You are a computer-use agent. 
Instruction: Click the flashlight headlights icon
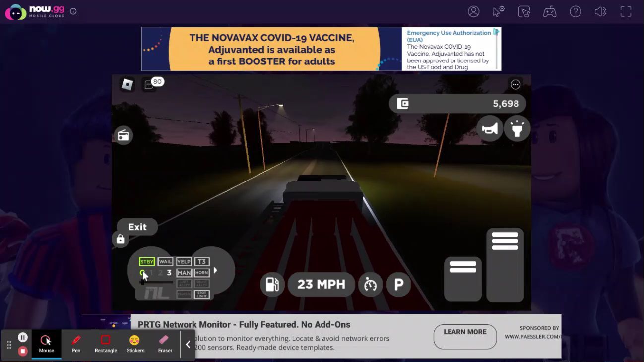pyautogui.click(x=517, y=129)
